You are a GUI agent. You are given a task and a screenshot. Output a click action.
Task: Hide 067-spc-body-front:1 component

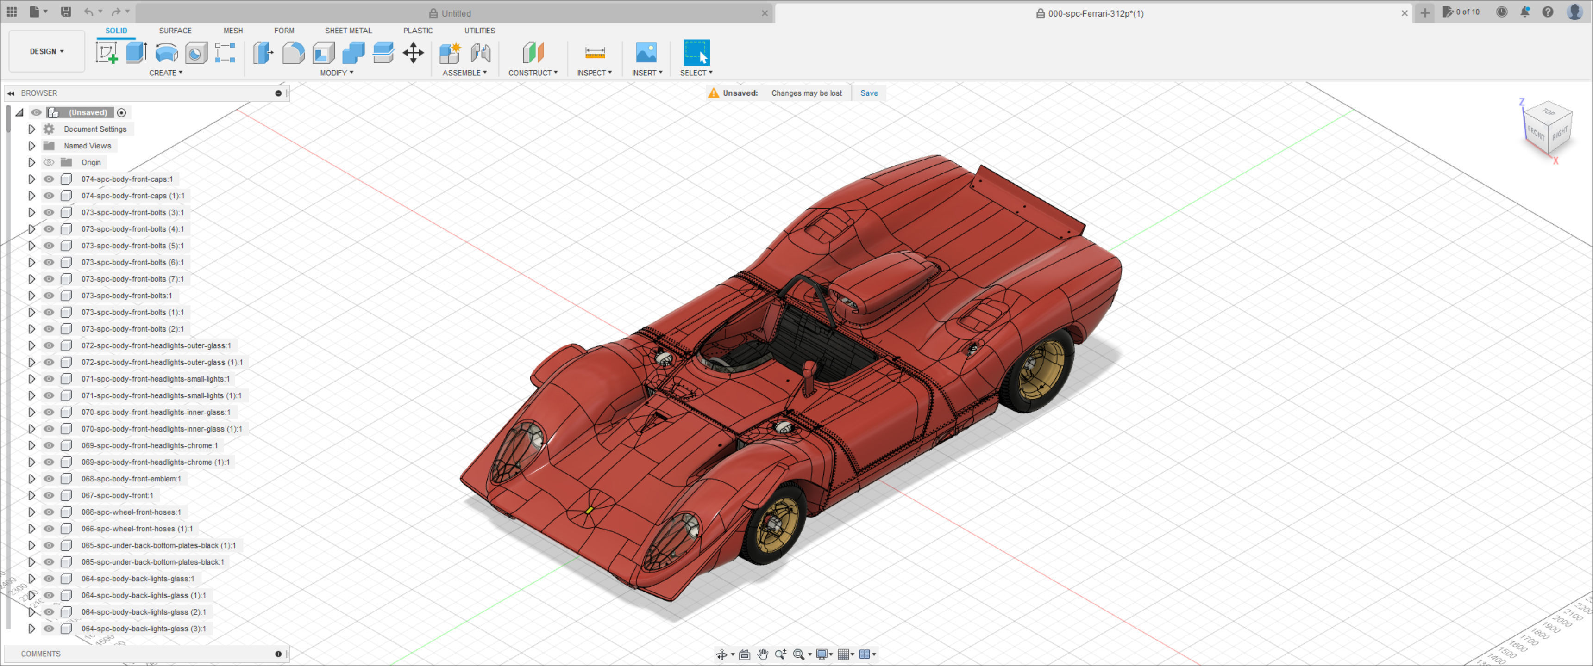49,495
